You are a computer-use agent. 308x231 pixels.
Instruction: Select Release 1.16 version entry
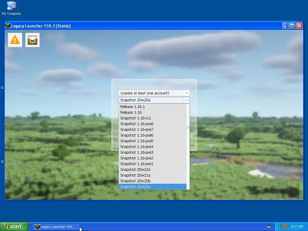point(152,112)
